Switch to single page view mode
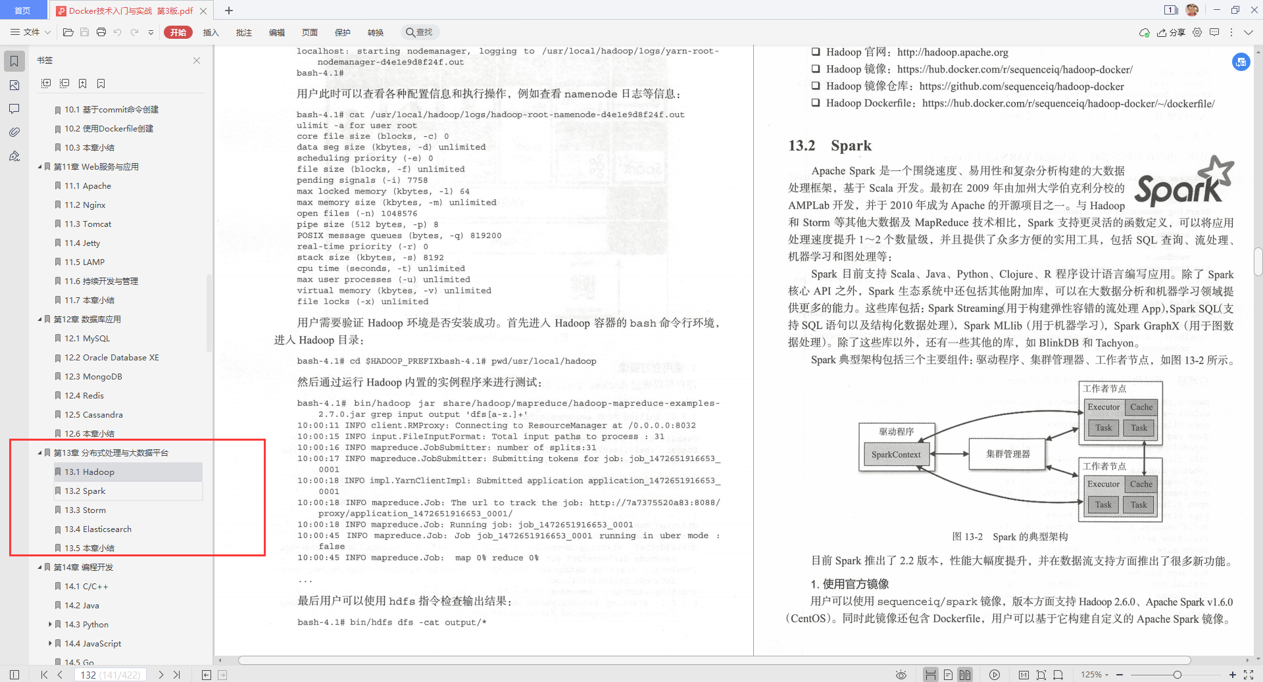The height and width of the screenshot is (682, 1263). point(948,675)
